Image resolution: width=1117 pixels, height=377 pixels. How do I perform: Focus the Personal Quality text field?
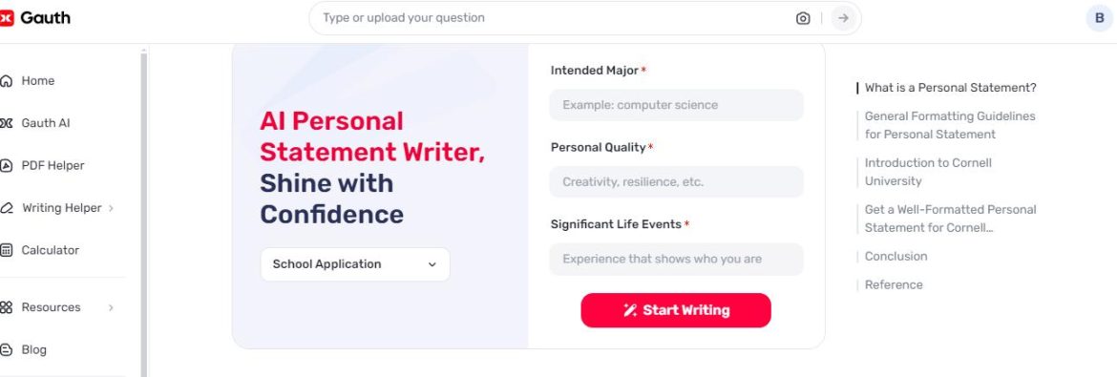[x=676, y=181]
